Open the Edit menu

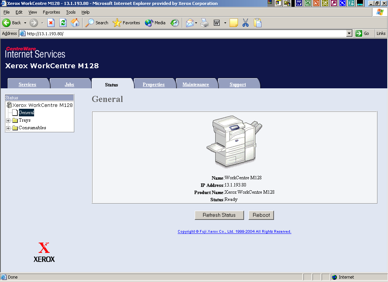[19, 12]
